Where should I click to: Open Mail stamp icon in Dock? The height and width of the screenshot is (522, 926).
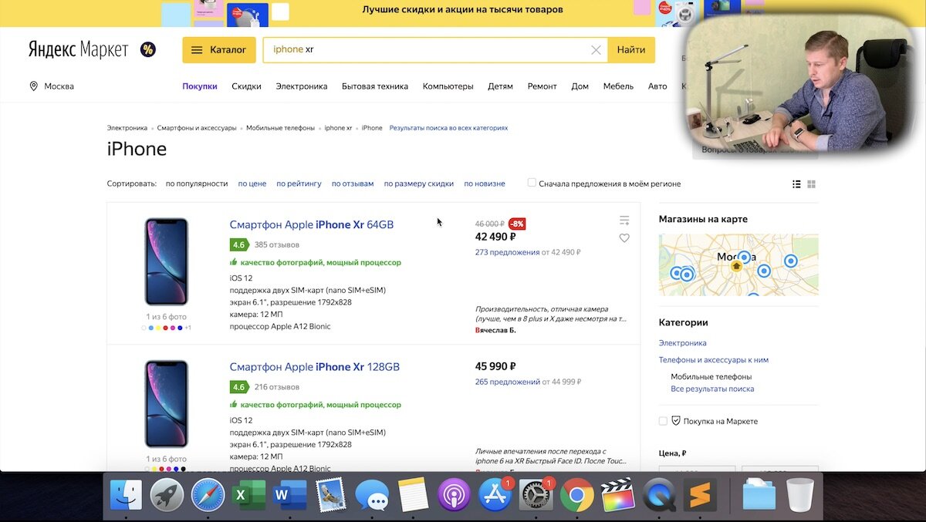tap(330, 495)
